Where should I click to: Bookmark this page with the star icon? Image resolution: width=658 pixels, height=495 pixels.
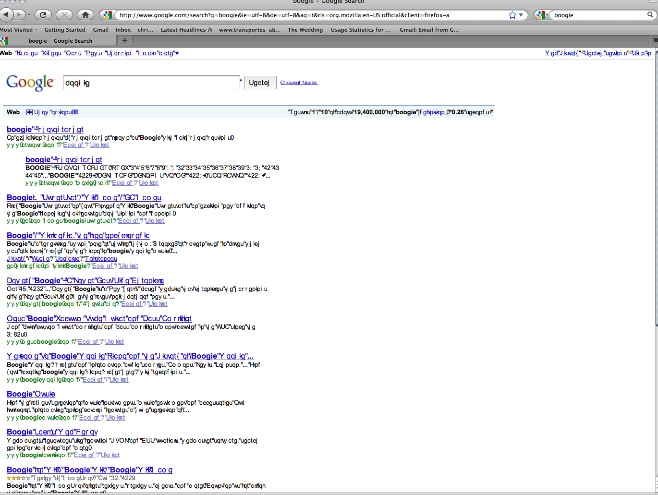(x=512, y=15)
